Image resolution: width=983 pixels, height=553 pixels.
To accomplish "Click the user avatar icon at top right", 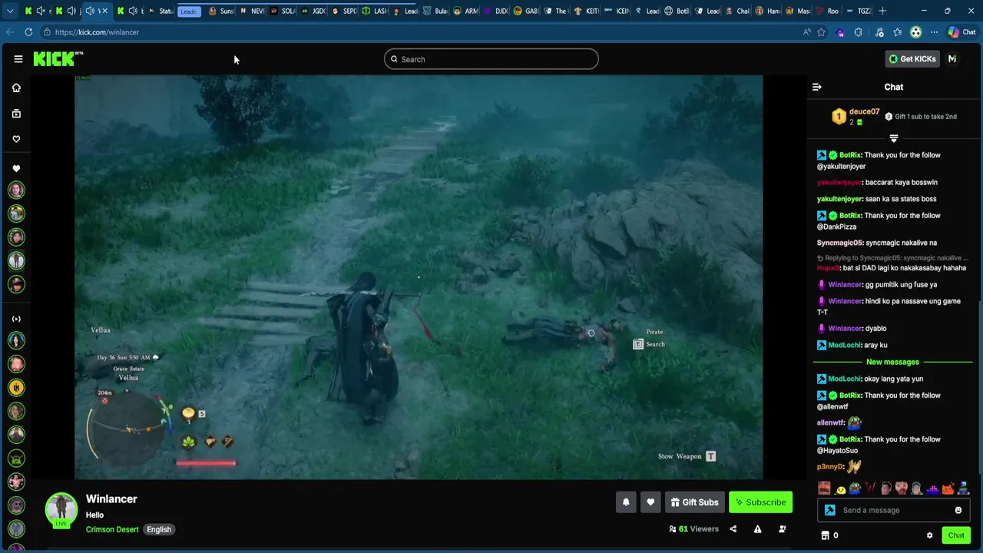I will [x=952, y=59].
